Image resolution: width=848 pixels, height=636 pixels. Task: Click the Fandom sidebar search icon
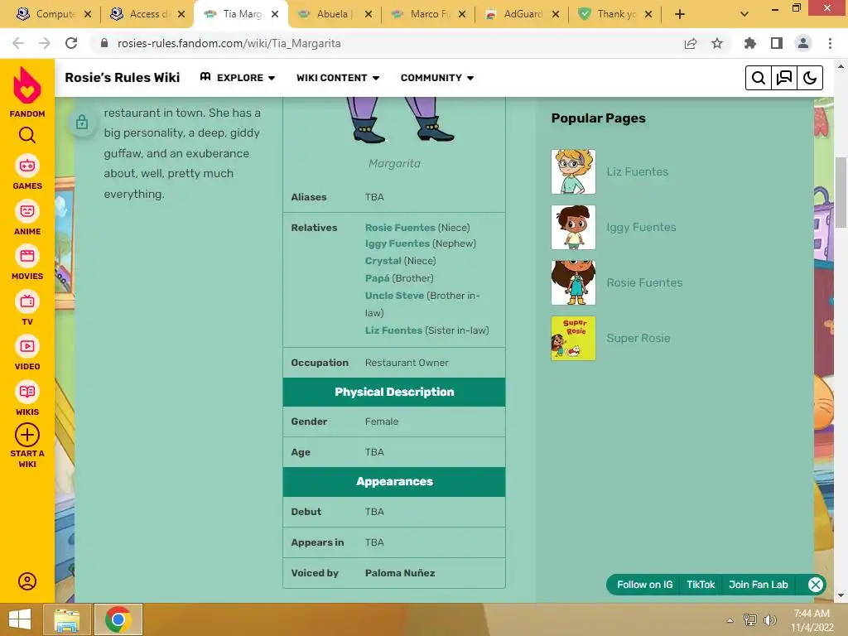click(x=27, y=135)
